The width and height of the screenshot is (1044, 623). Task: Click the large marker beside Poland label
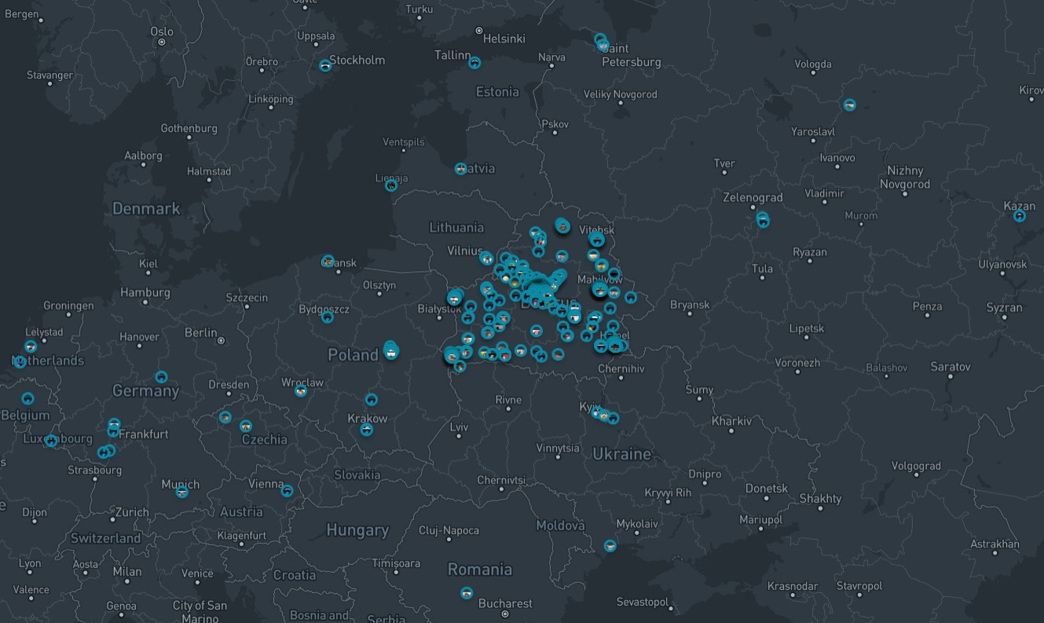coord(390,351)
